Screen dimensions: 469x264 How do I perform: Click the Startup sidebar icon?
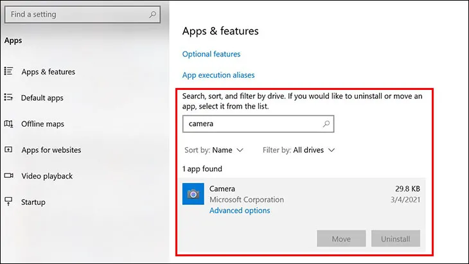[x=8, y=202]
